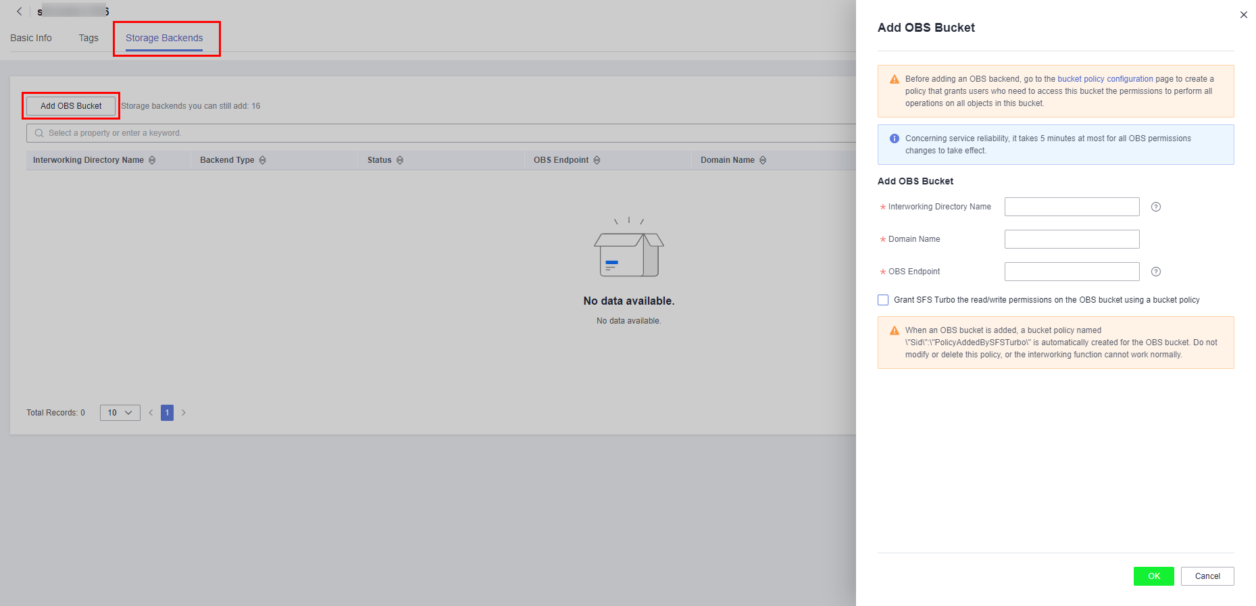Select page 1 in pagination
The width and height of the screenshot is (1256, 606).
click(167, 413)
